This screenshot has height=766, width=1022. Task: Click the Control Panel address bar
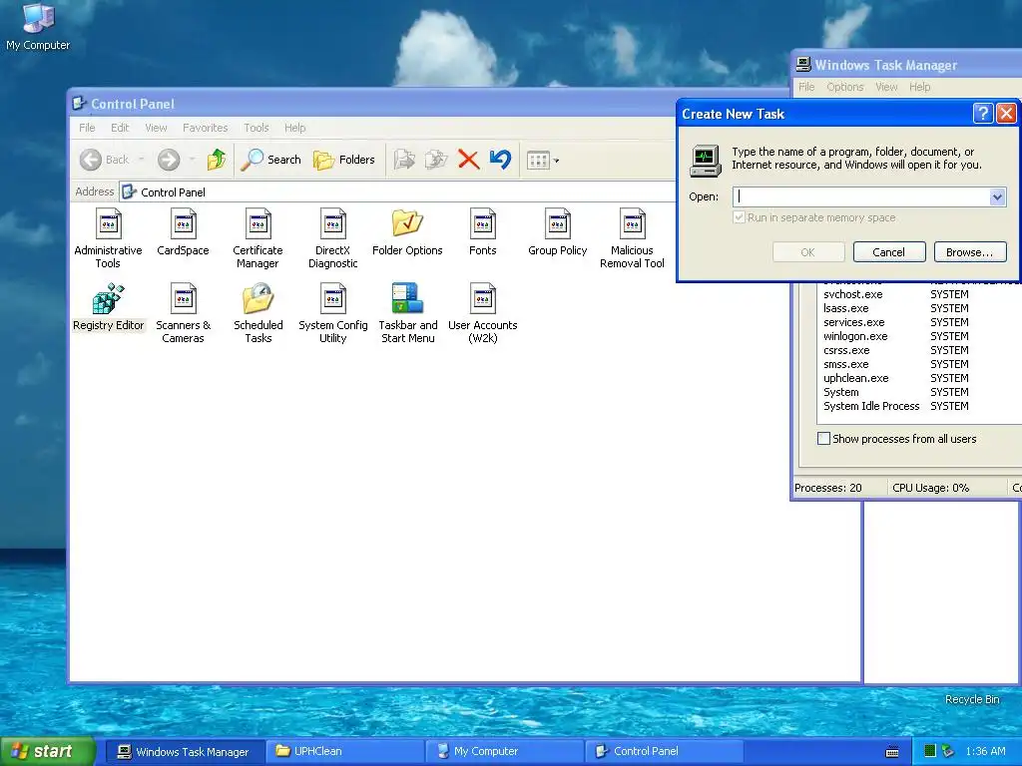[x=398, y=192]
